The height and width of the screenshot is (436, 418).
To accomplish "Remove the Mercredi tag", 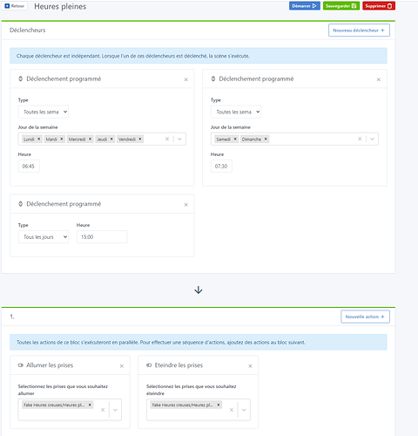I will click(90, 139).
